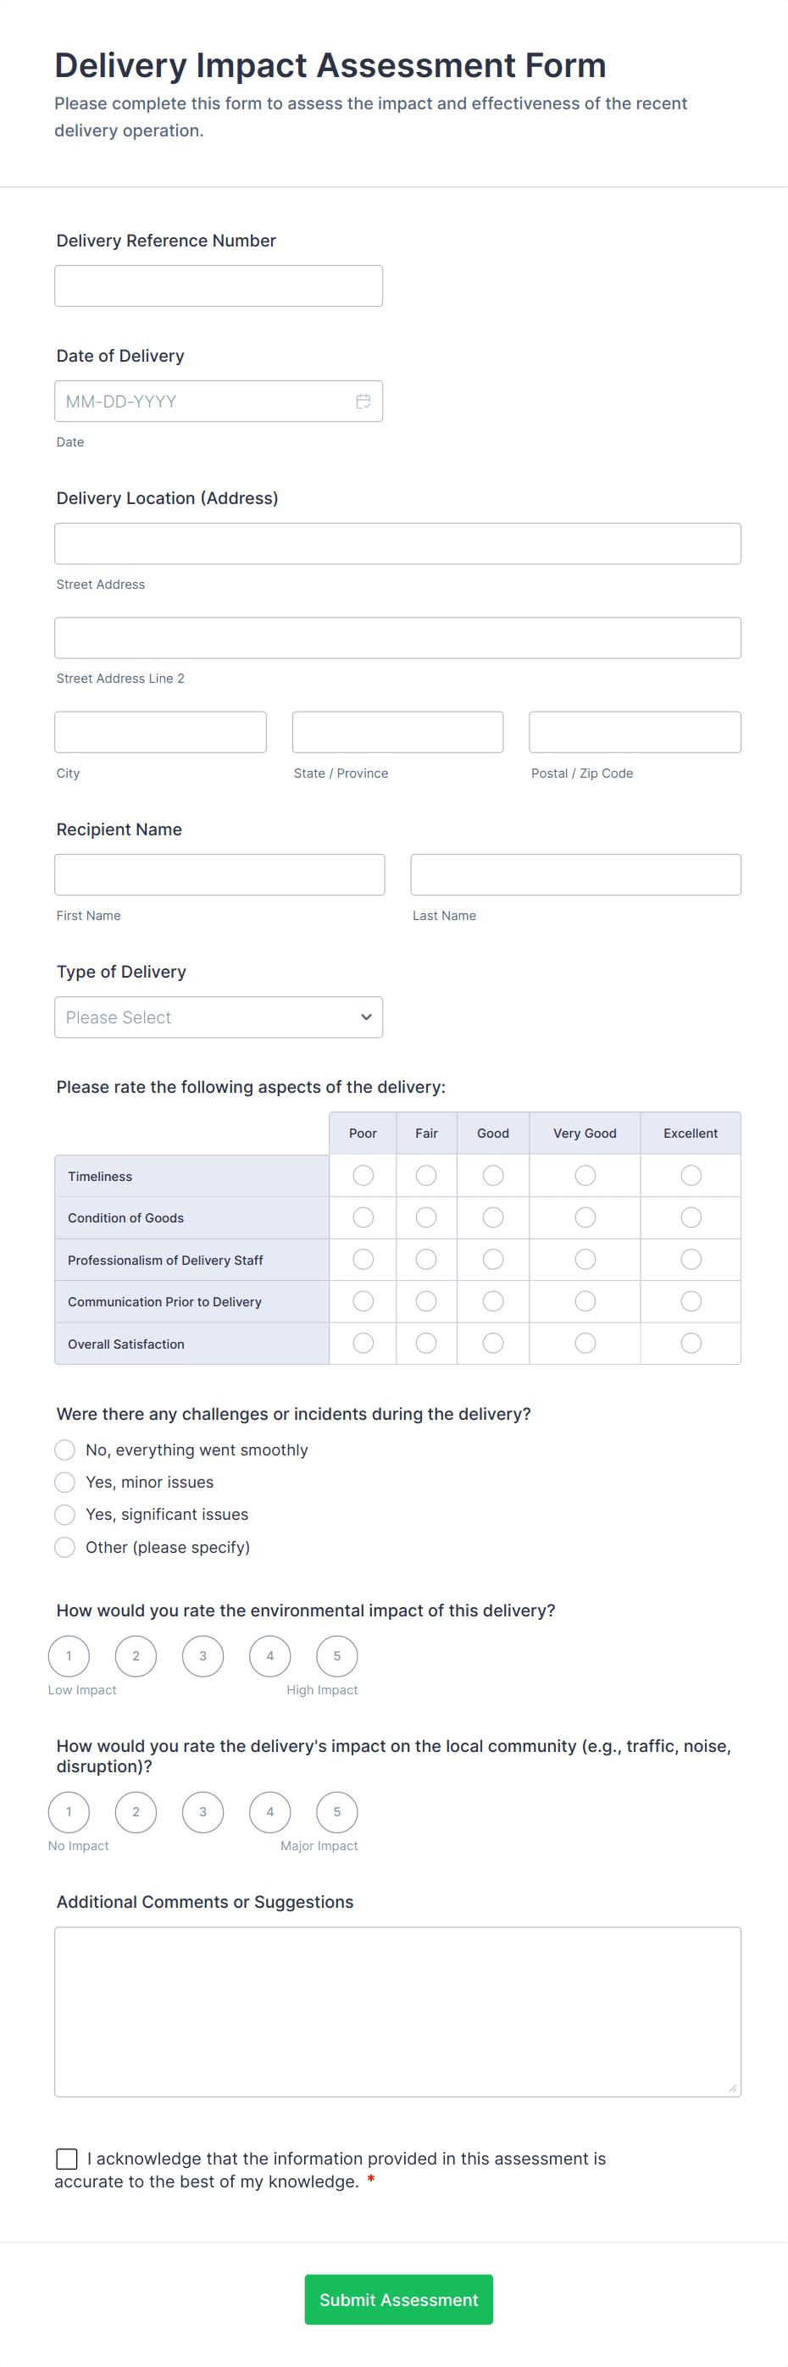This screenshot has width=788, height=2367.
Task: Focus the Delivery Reference Number field
Action: click(x=219, y=285)
